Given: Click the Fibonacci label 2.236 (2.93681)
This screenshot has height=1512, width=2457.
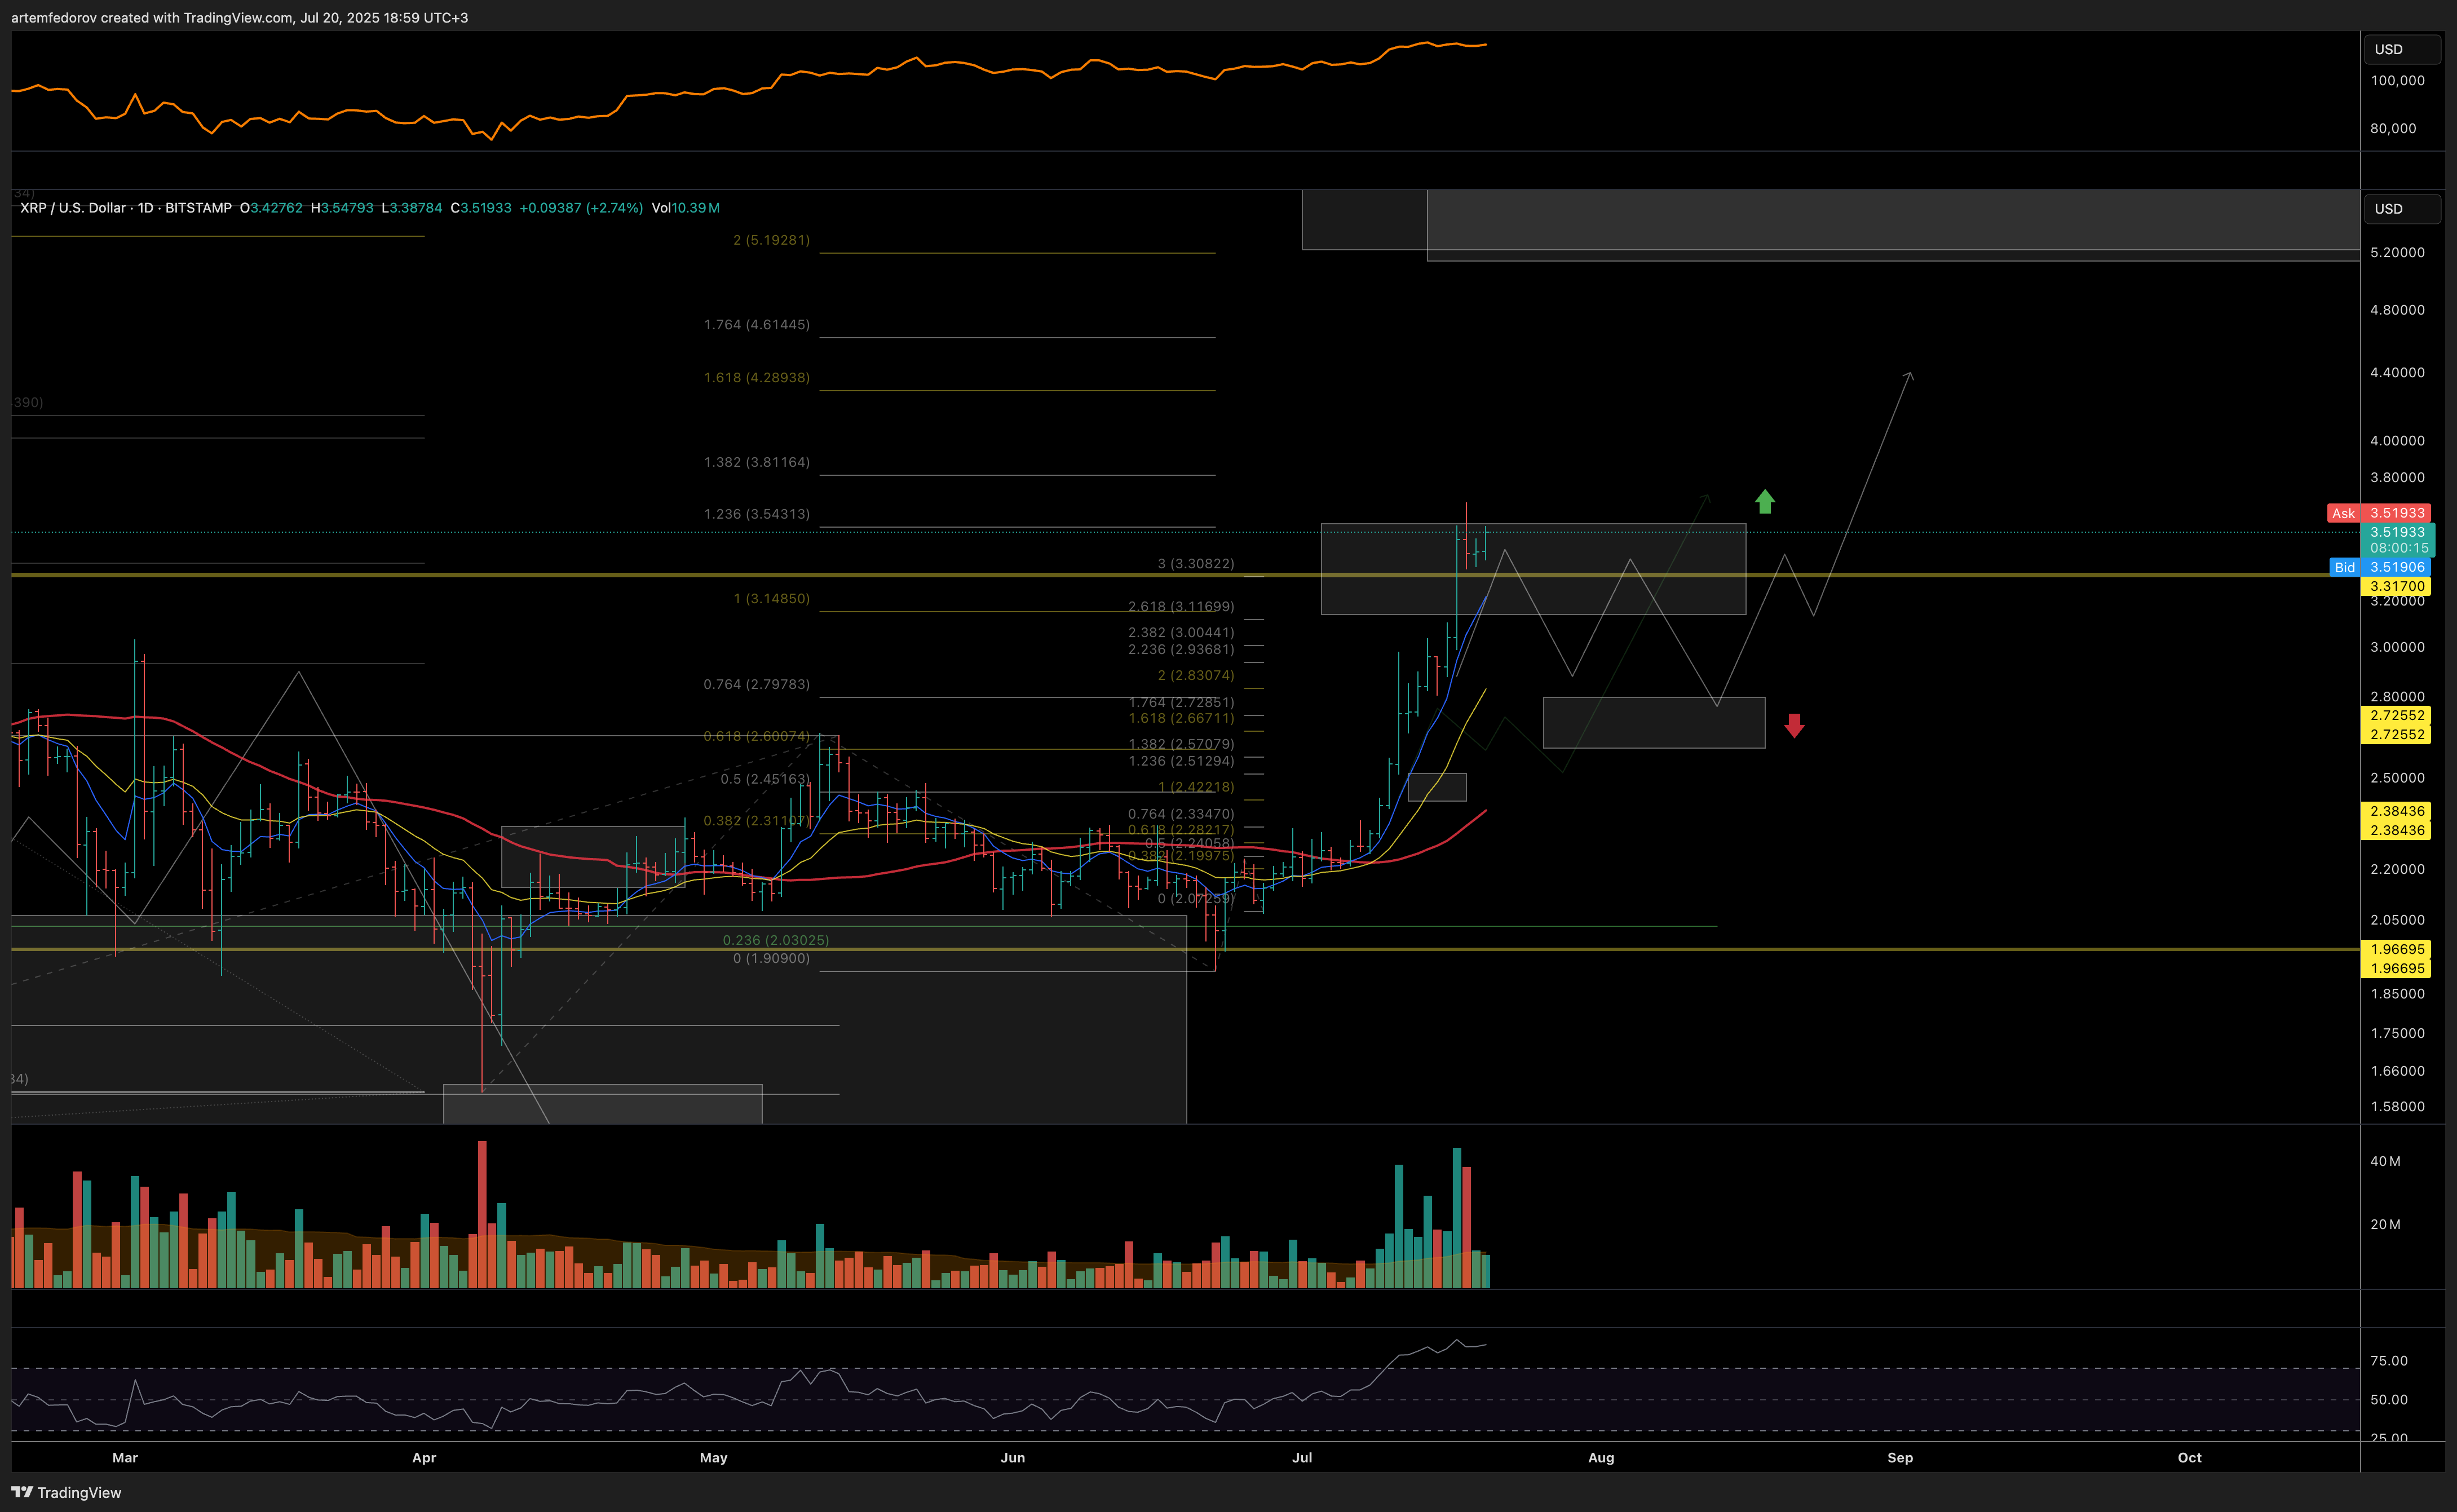Looking at the screenshot, I should 1181,649.
